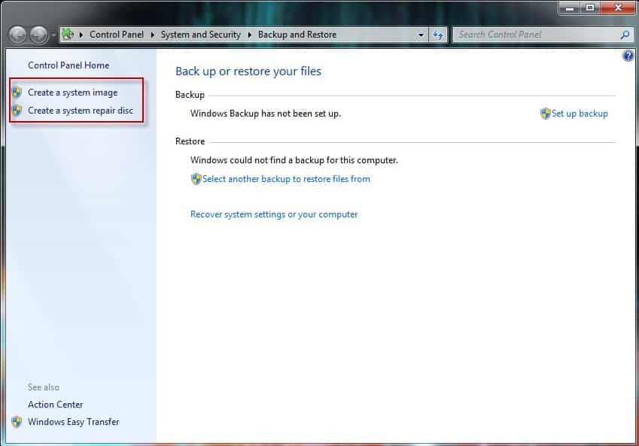
Task: Expand the arrow after Control Panel breadcrumb
Action: [x=153, y=35]
